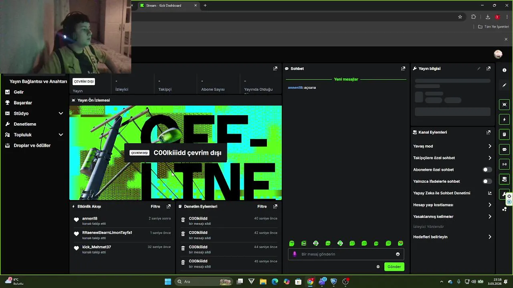Screen dimensions: 513x288
Task: Open the info icon in right sidebar
Action: click(504, 70)
